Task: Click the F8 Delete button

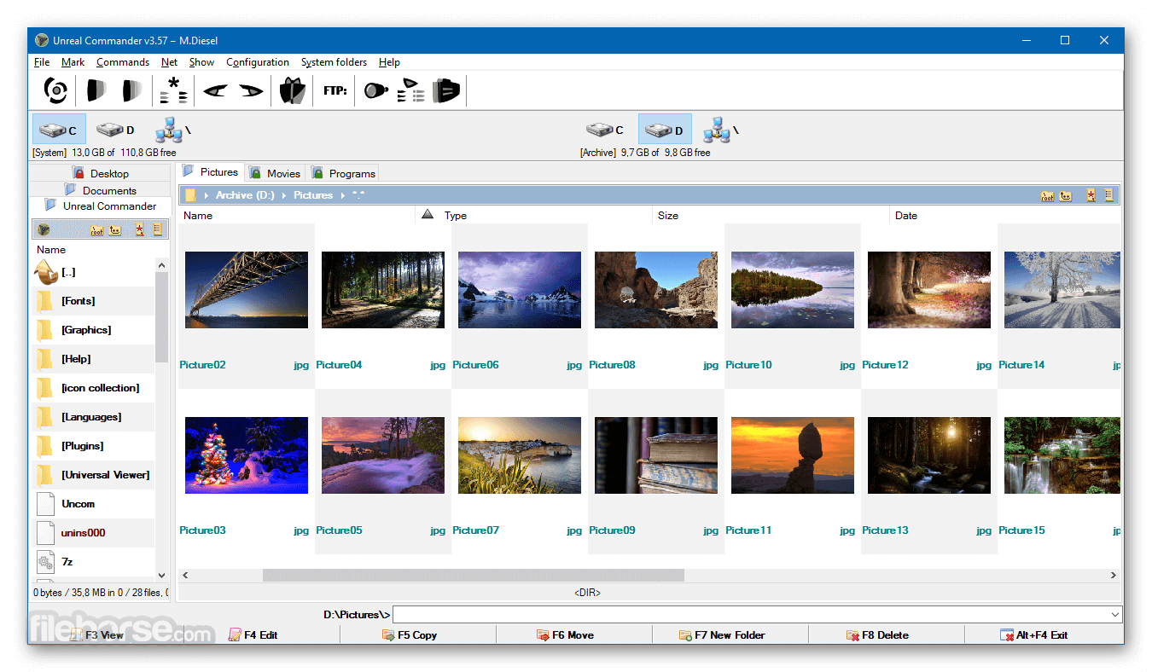Action: (877, 635)
